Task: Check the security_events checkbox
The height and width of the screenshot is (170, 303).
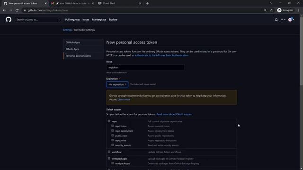Action: (x=113, y=145)
